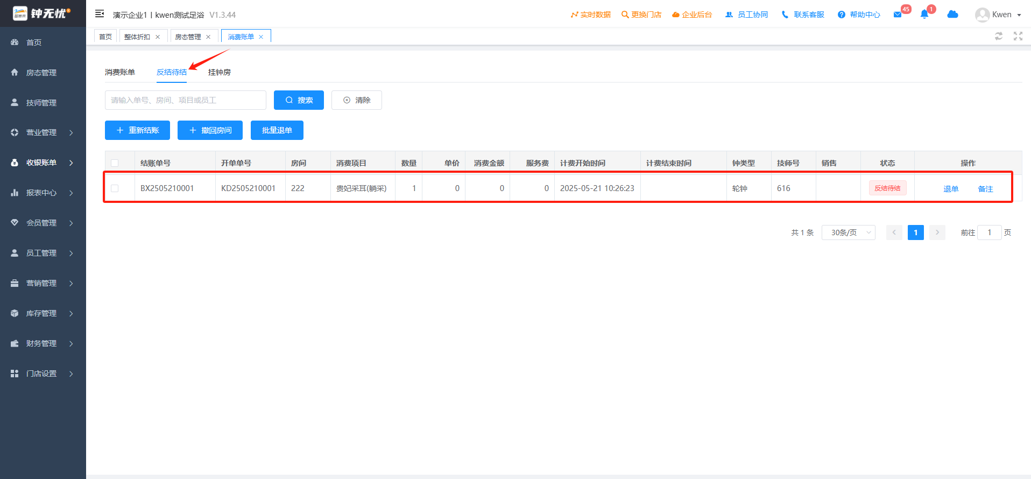Switch to the 首页 page tab
Image resolution: width=1031 pixels, height=479 pixels.
point(105,37)
